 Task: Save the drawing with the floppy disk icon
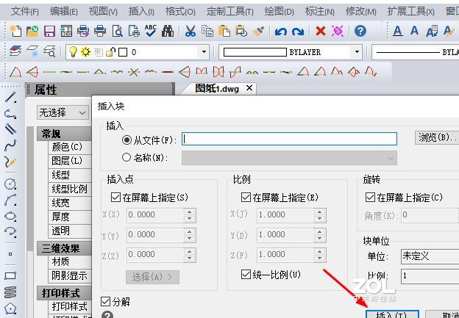click(49, 31)
